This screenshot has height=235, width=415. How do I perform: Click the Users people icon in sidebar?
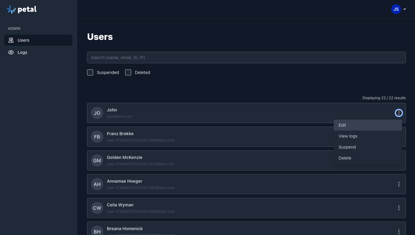pos(11,40)
